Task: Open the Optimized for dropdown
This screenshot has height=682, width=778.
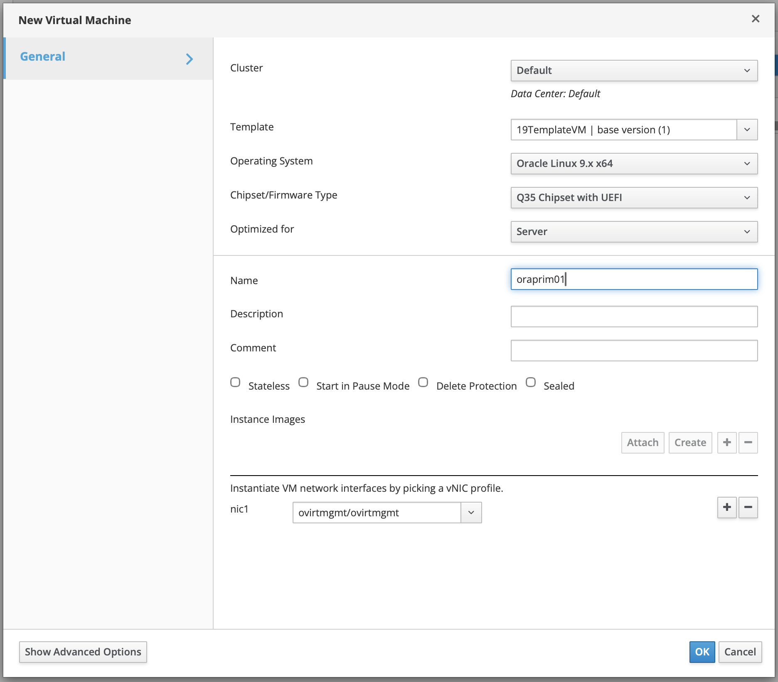Action: (634, 232)
